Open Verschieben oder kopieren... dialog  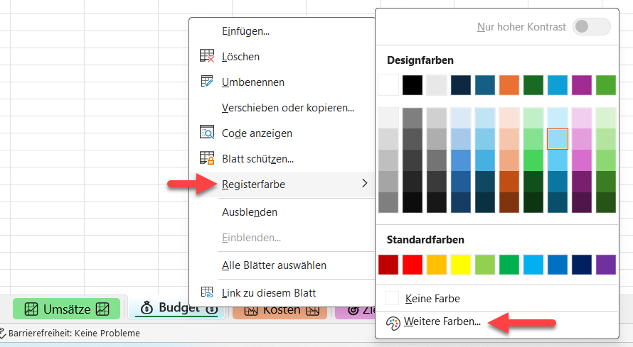coord(282,108)
